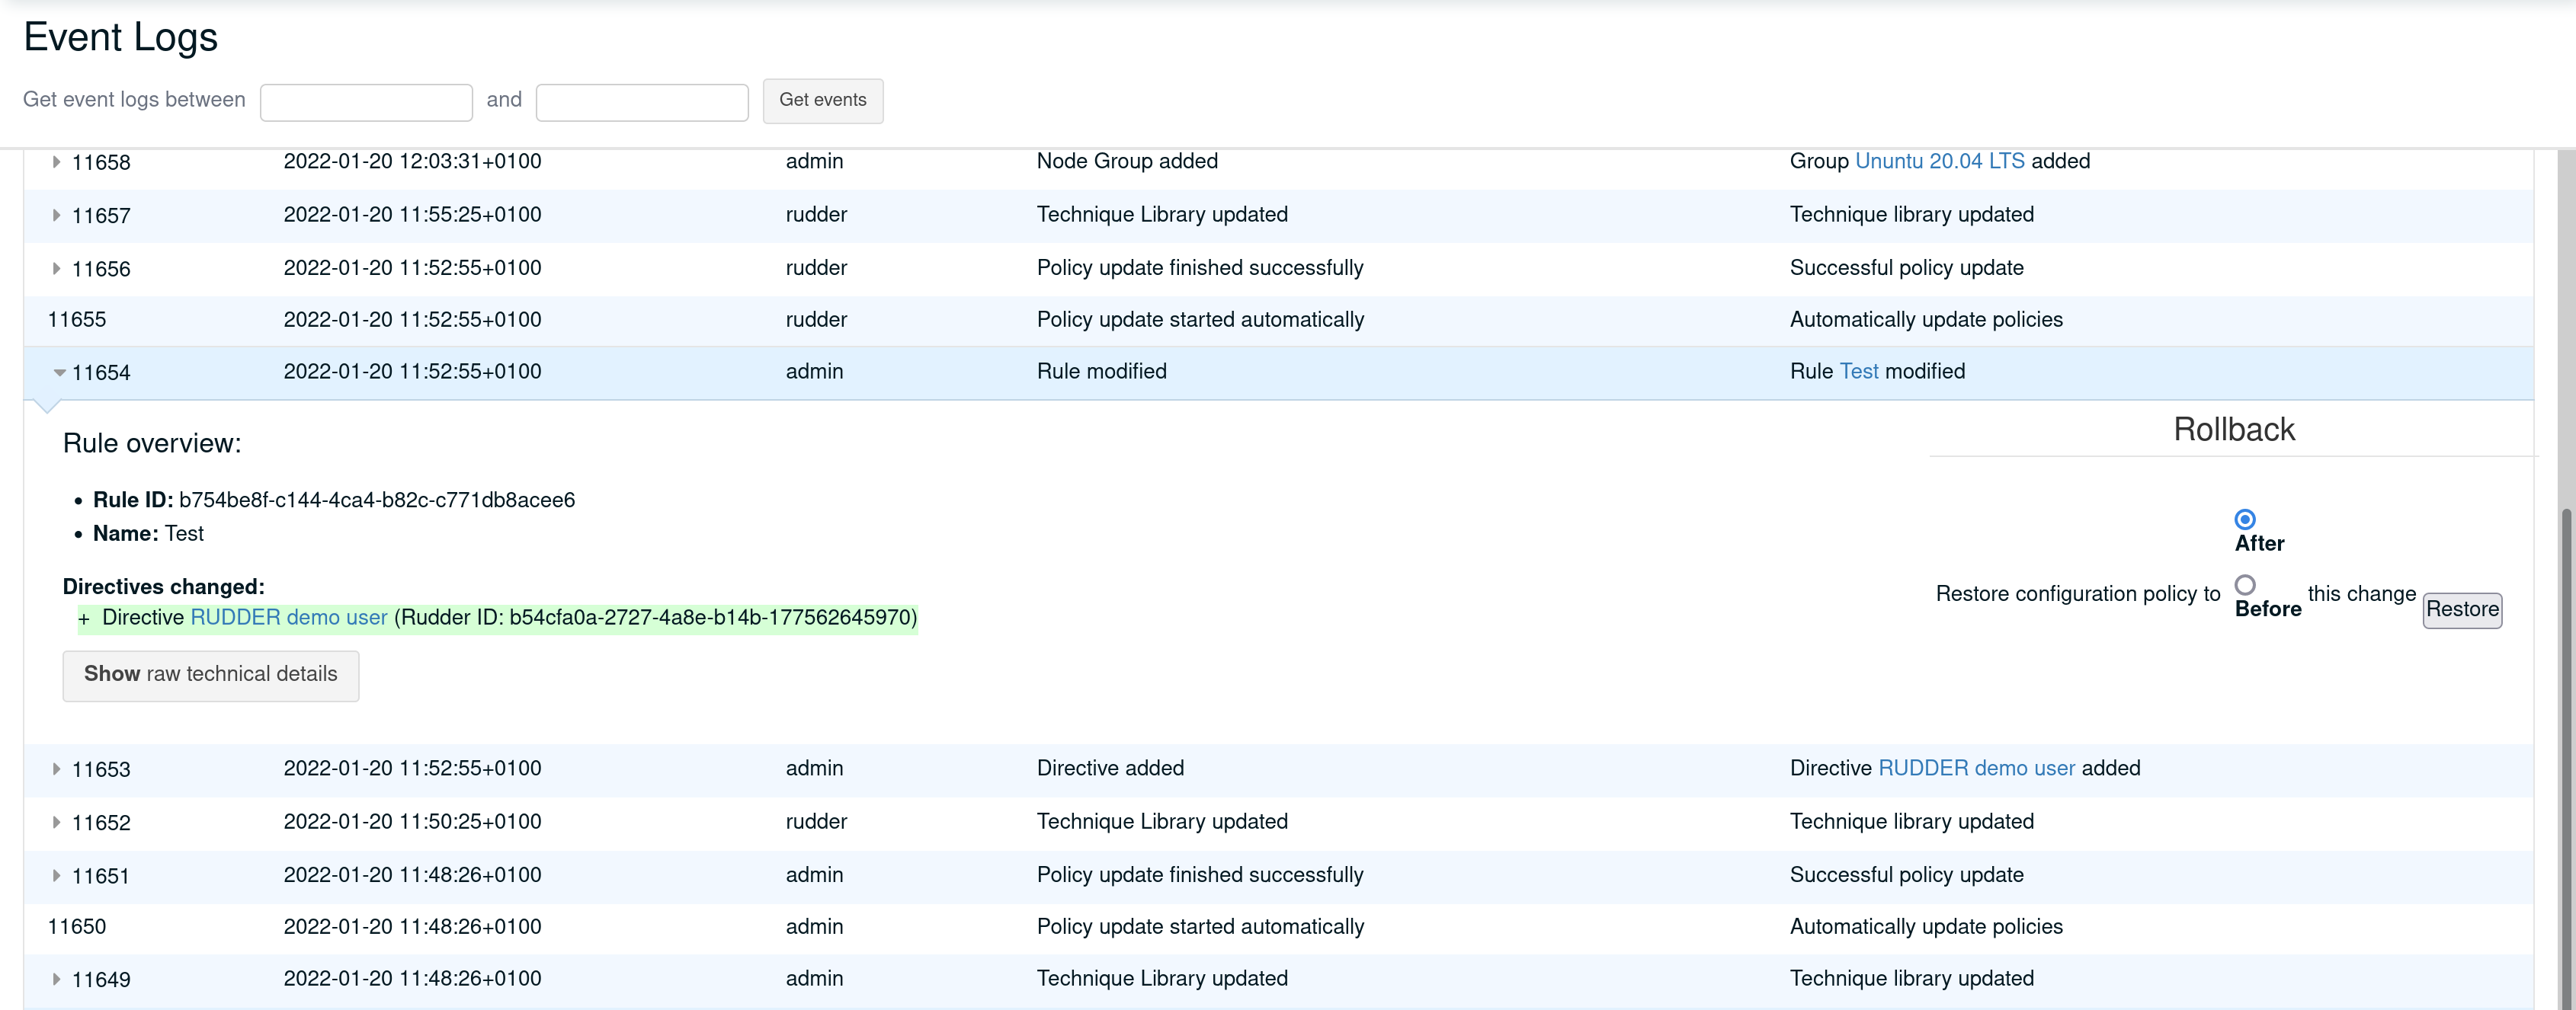Image resolution: width=2576 pixels, height=1010 pixels.
Task: Click the end date input field
Action: pyautogui.click(x=642, y=101)
